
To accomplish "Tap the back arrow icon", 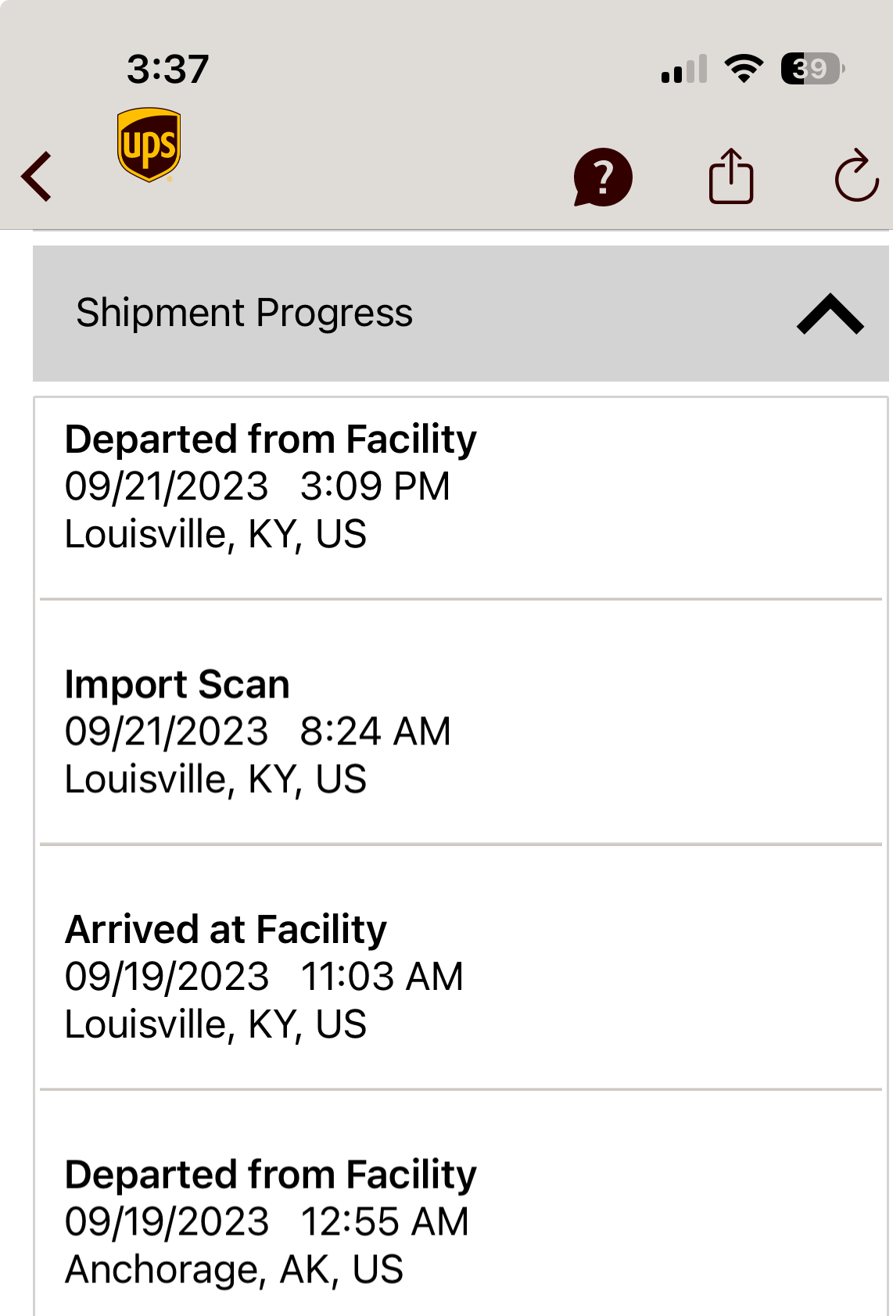I will coord(38,177).
